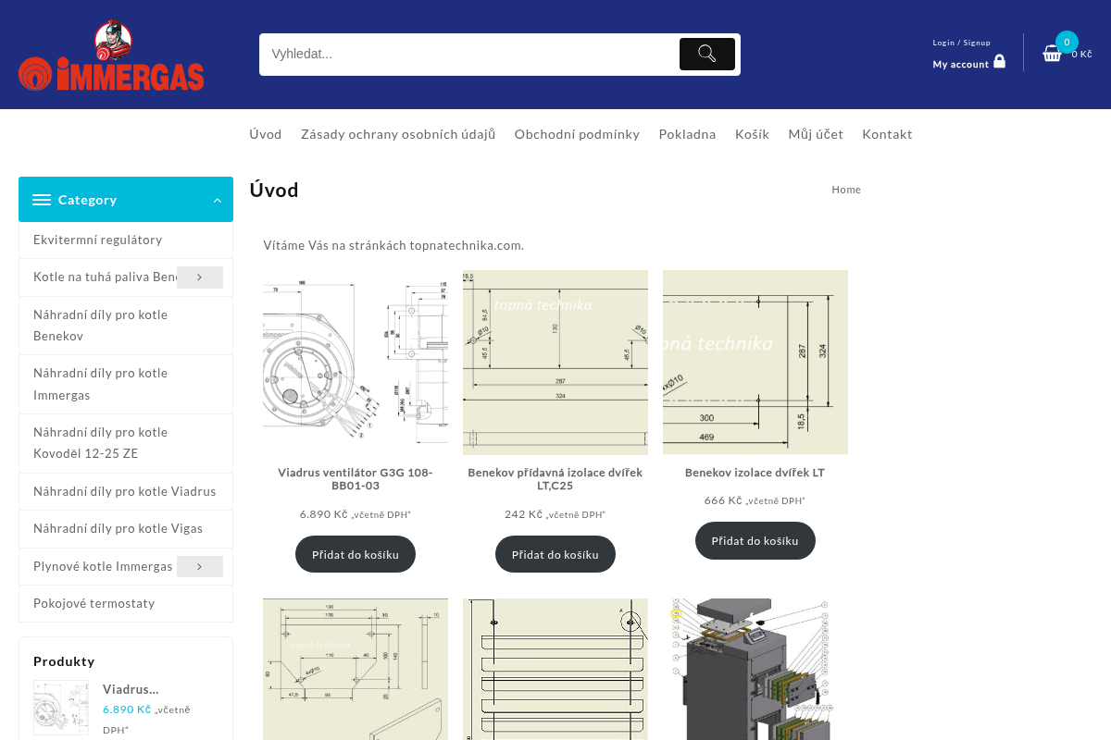
Task: Open the Úvod menu item
Action: point(266,134)
